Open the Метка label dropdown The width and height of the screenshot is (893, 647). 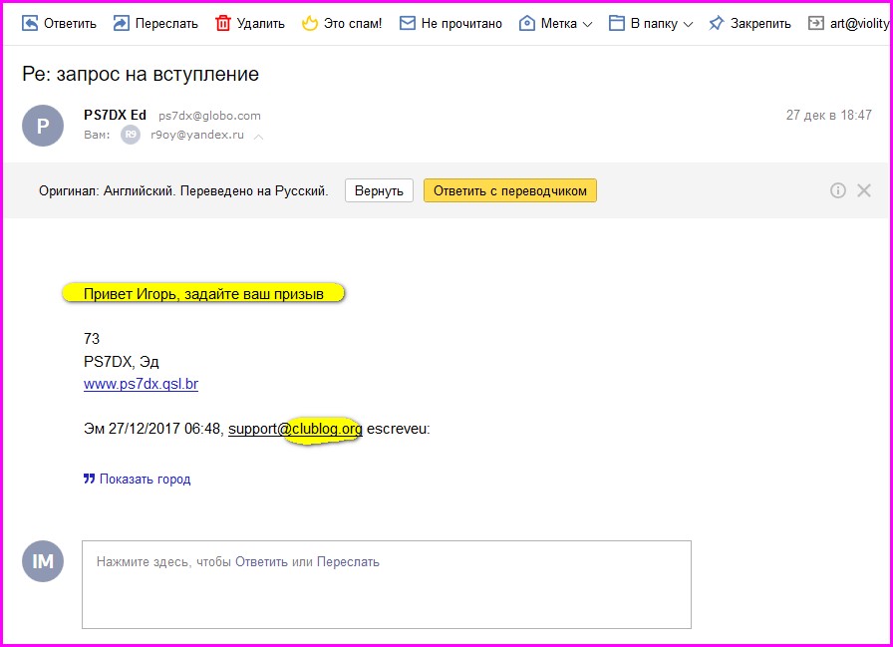coord(556,23)
